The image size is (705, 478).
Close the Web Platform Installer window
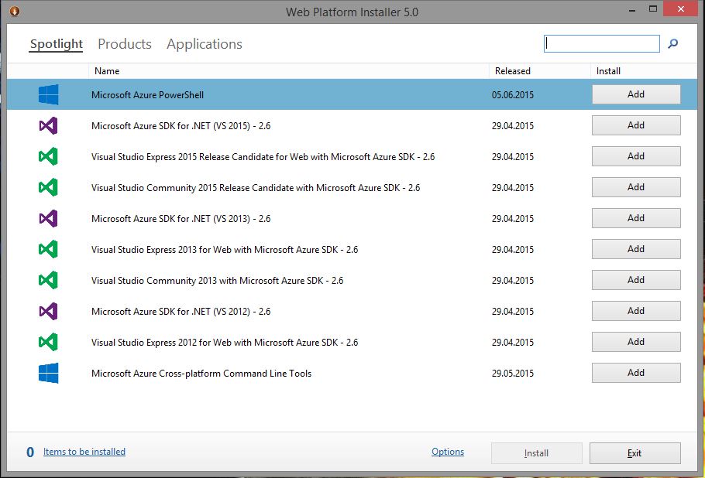[681, 9]
